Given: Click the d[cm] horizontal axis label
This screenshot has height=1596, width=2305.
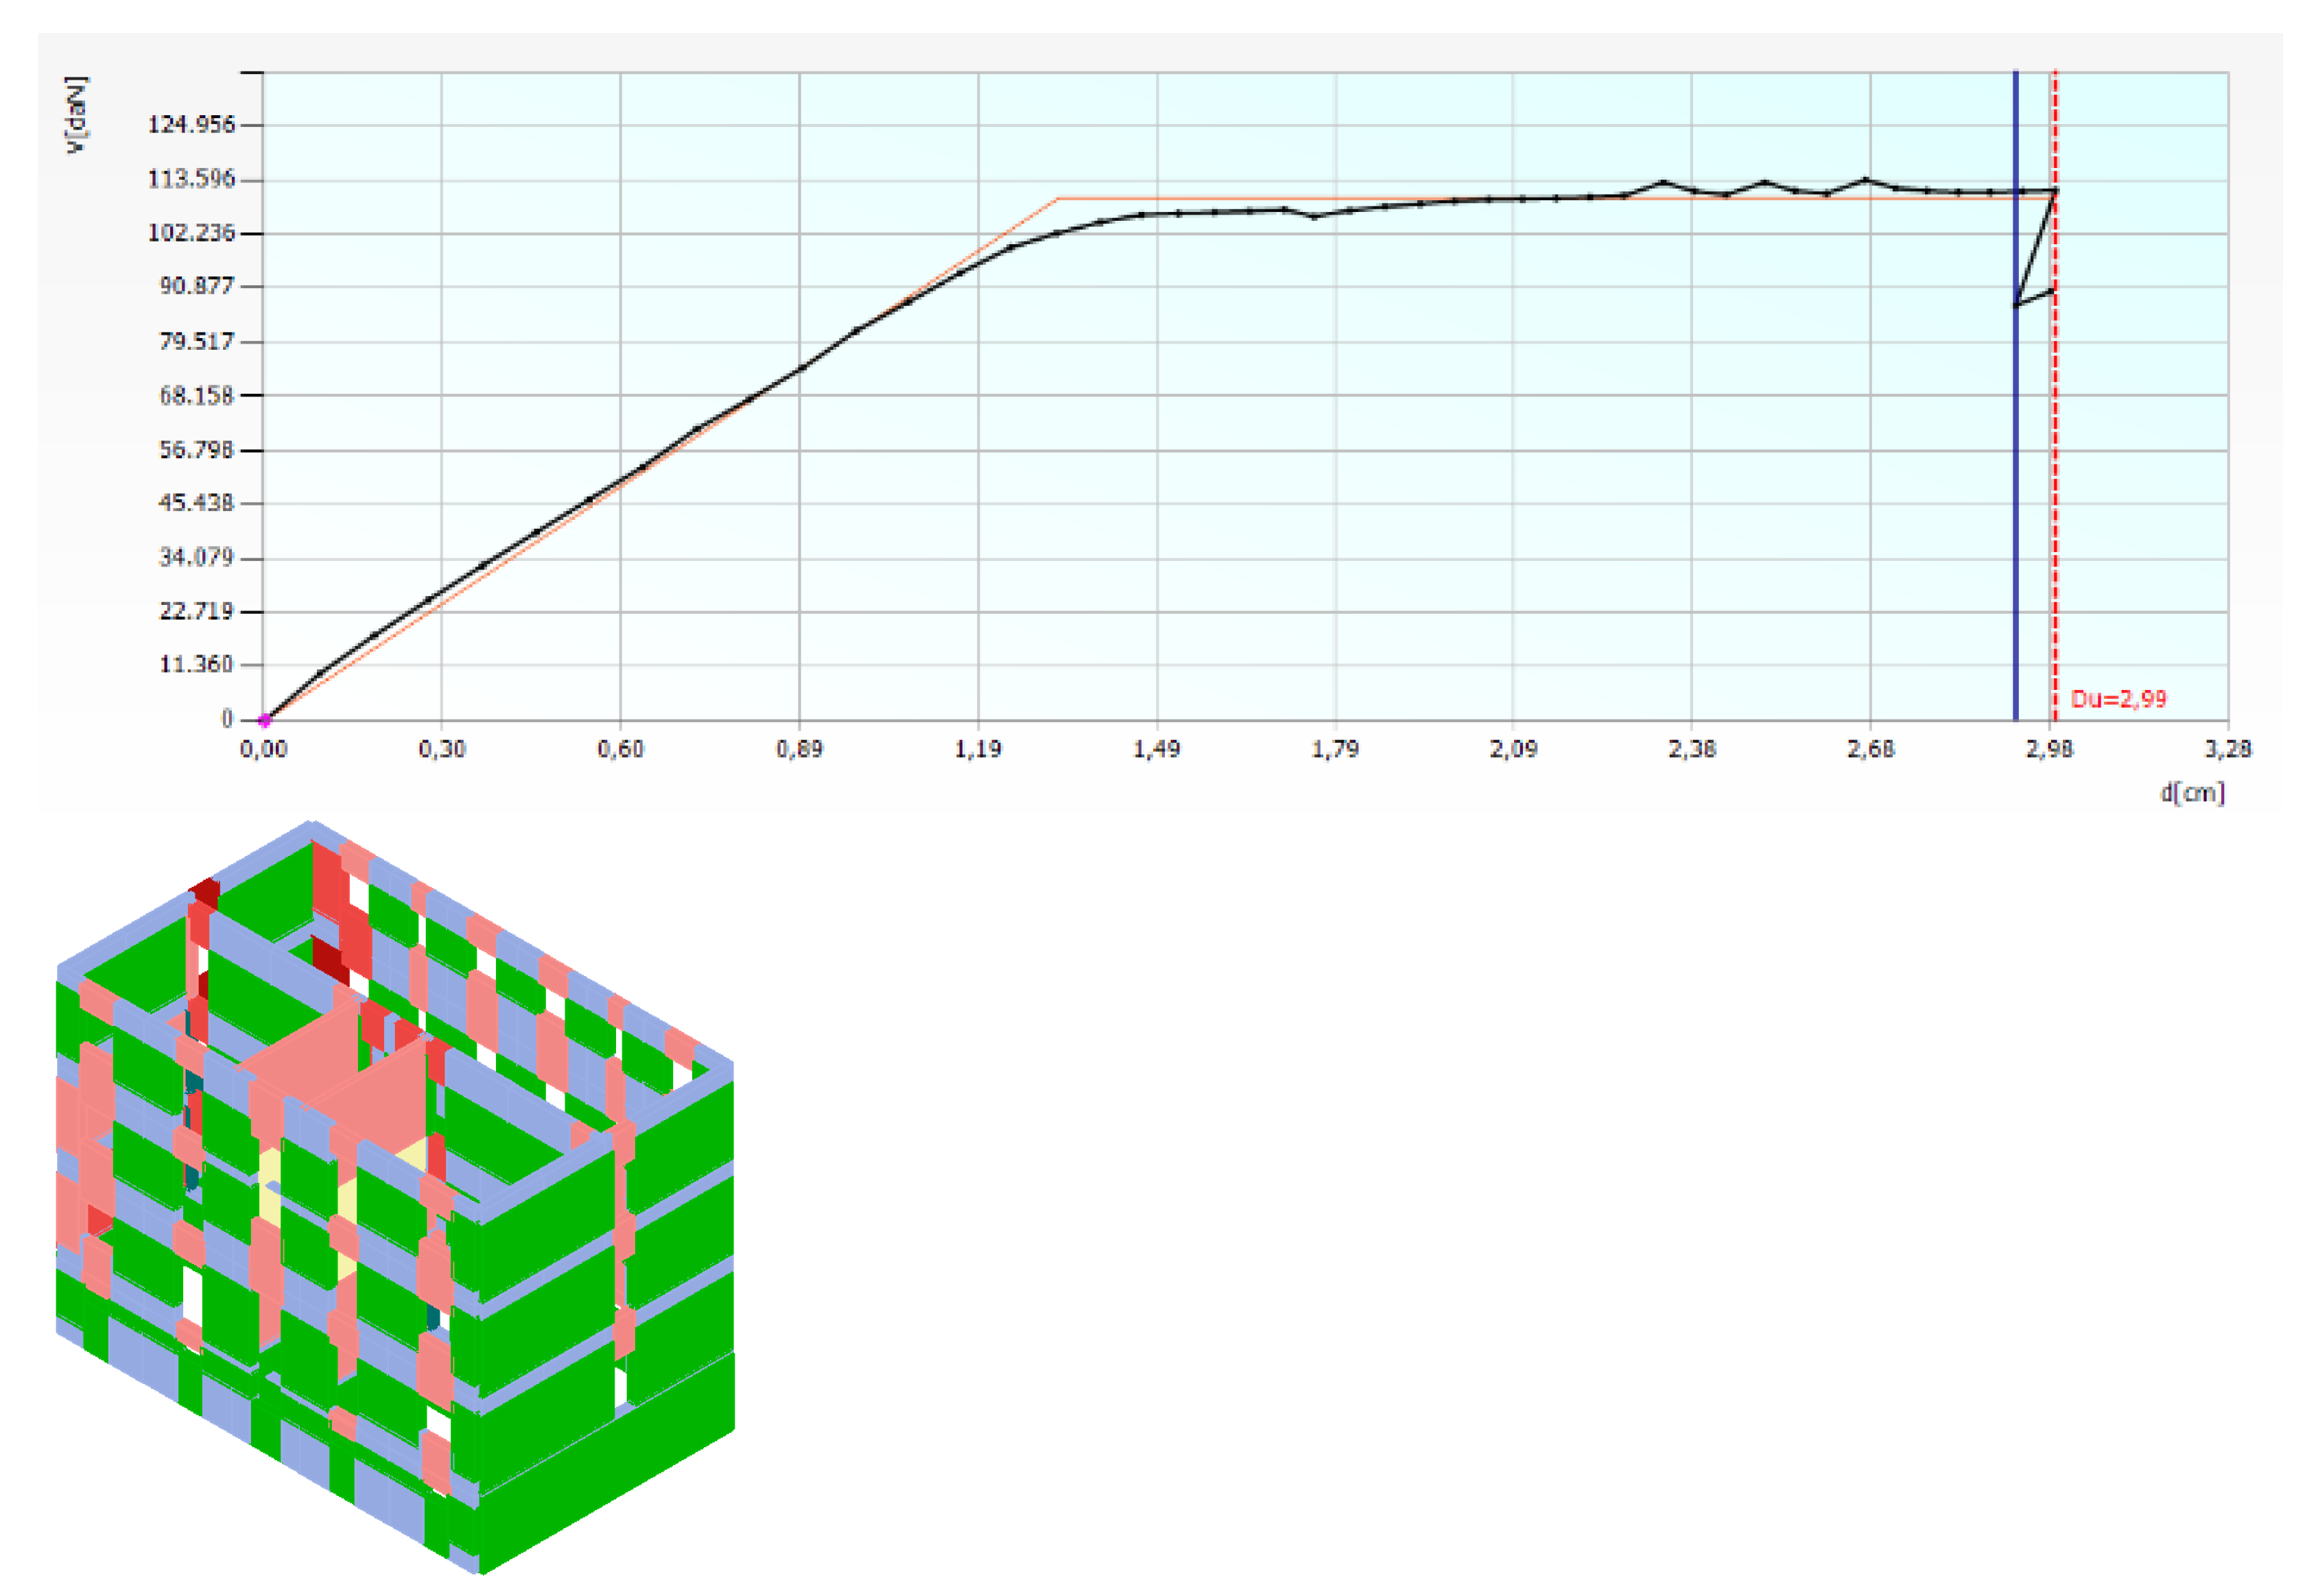Looking at the screenshot, I should click(2192, 793).
